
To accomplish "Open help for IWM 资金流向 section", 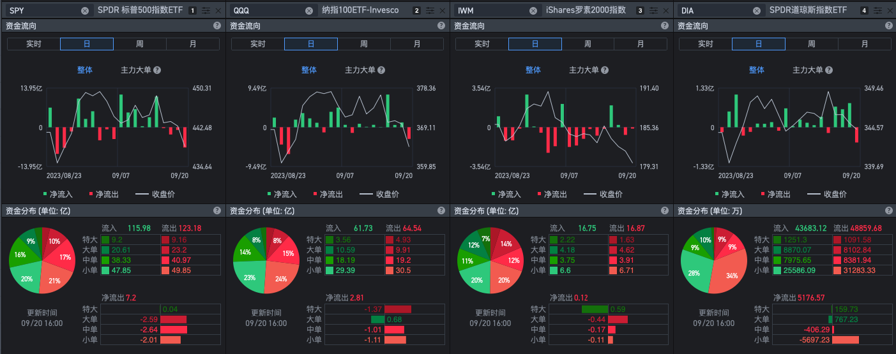I will click(x=665, y=26).
